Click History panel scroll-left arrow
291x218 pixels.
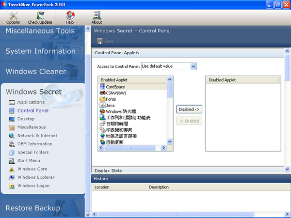(95, 214)
